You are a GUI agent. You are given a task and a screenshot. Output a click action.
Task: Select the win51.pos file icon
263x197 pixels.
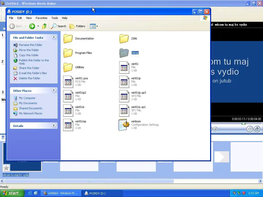pyautogui.click(x=68, y=82)
